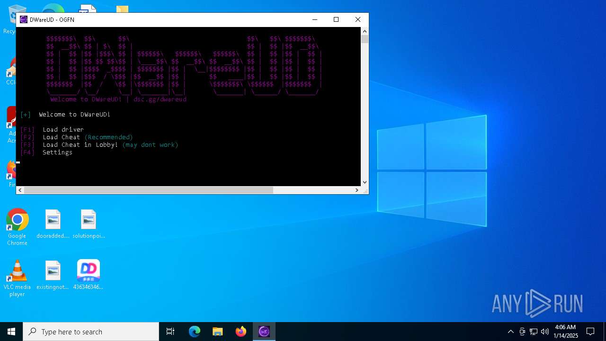Open Task View in taskbar
Image resolution: width=606 pixels, height=341 pixels.
(170, 332)
